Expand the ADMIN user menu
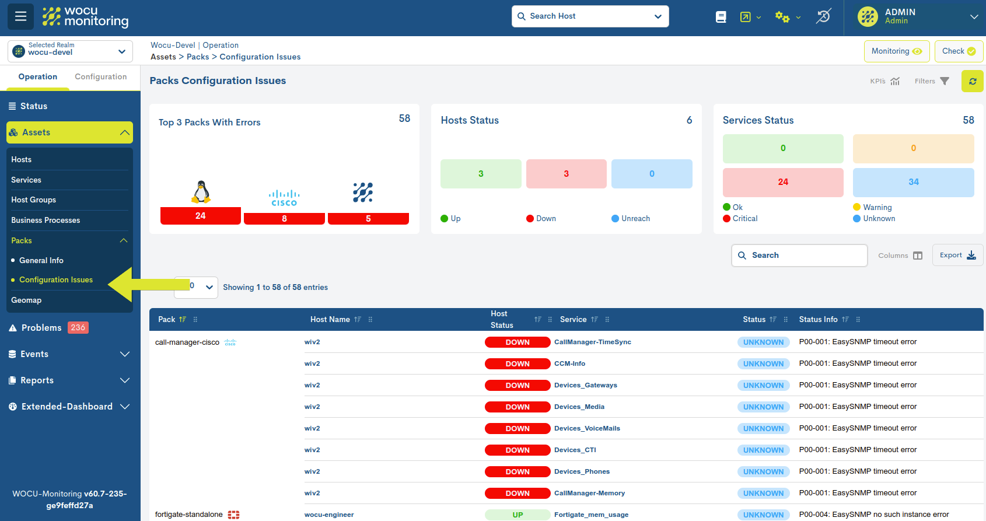Screen dimensions: 986x521 pos(974,17)
